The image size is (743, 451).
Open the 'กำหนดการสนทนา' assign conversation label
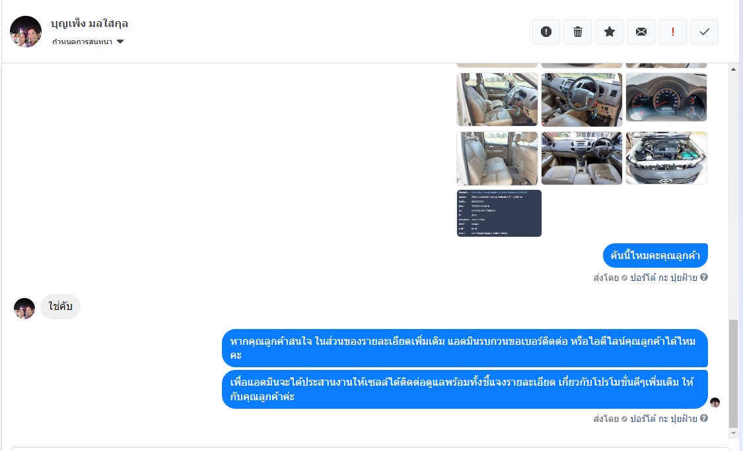(x=82, y=42)
